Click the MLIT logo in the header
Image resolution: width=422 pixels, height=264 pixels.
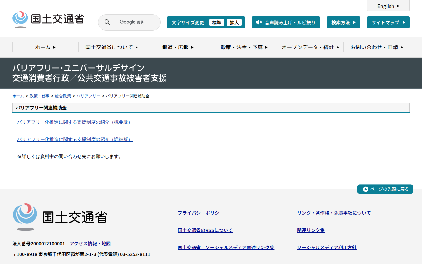[48, 19]
